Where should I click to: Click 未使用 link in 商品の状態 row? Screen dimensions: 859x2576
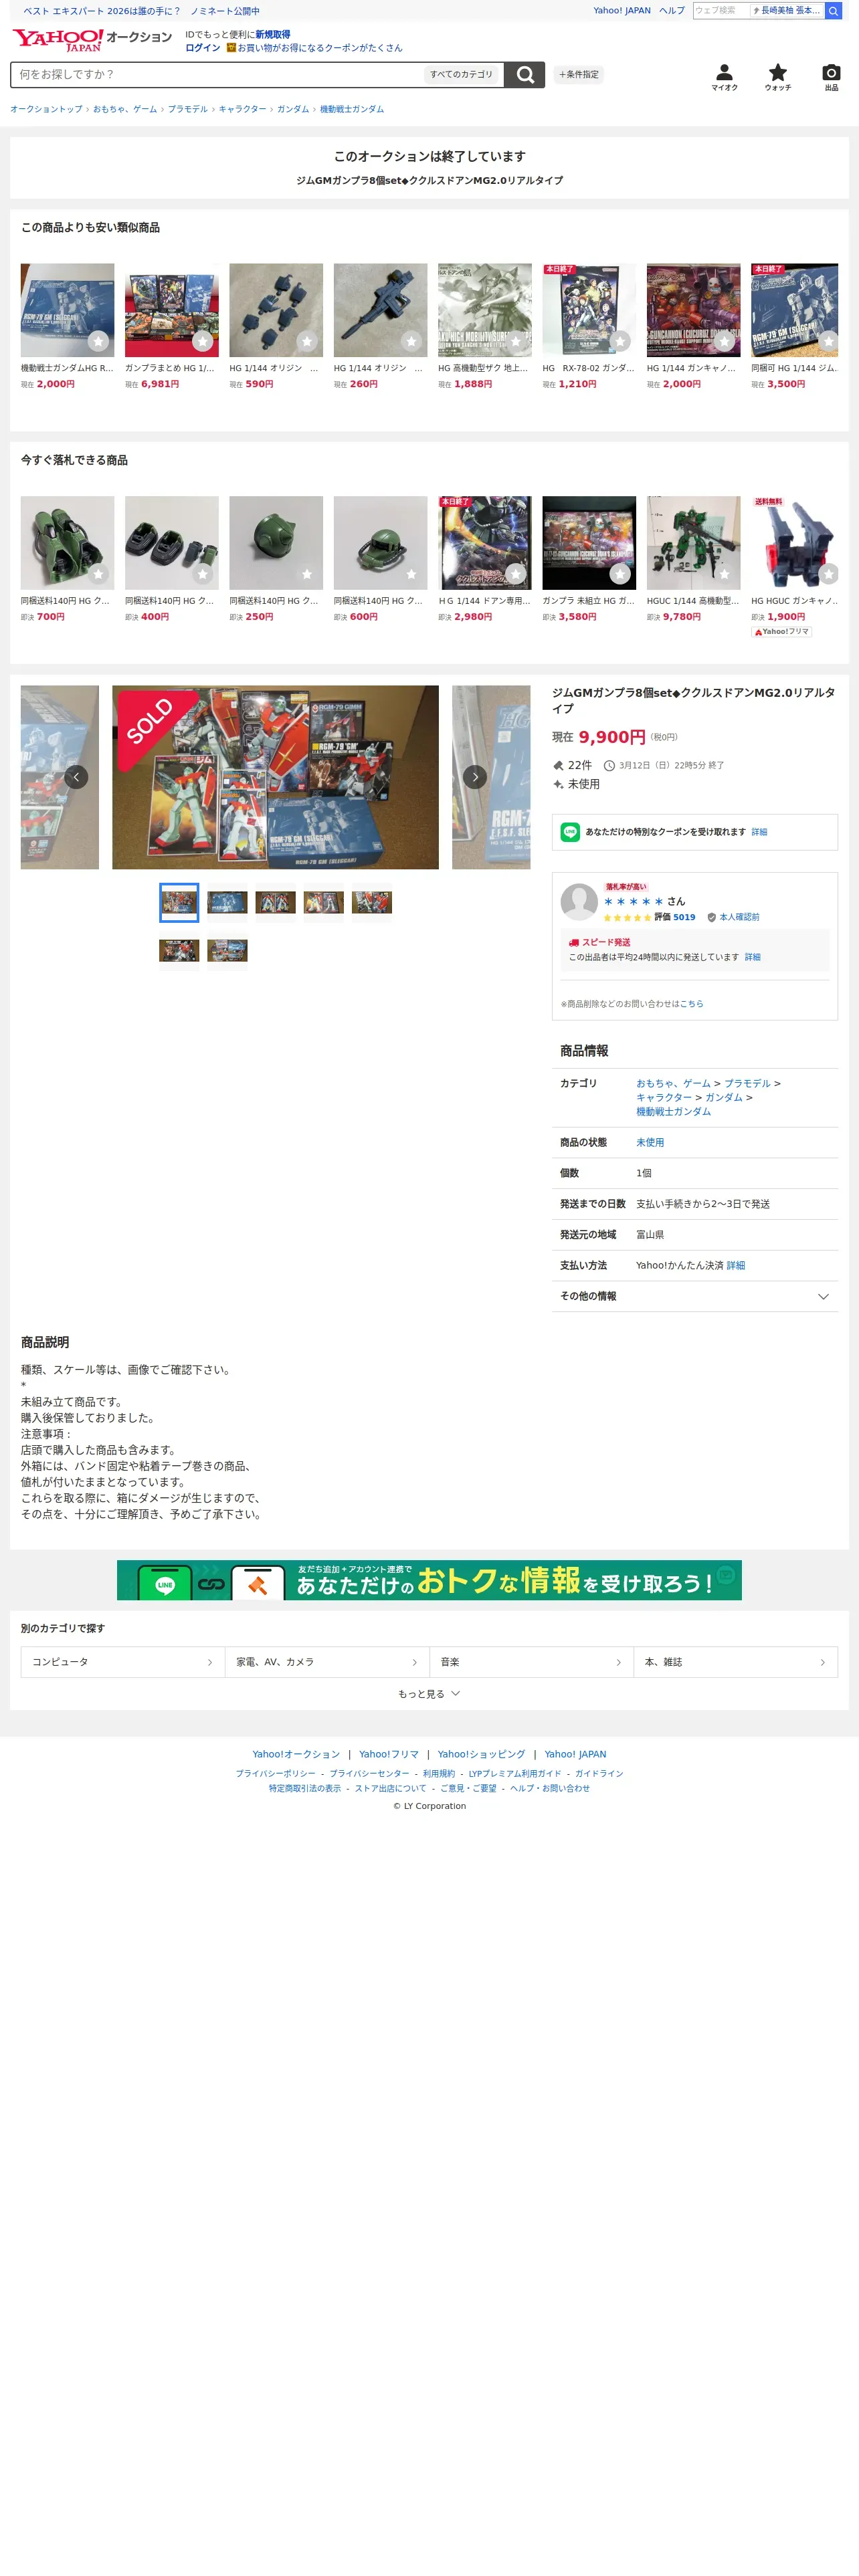pyautogui.click(x=650, y=1142)
